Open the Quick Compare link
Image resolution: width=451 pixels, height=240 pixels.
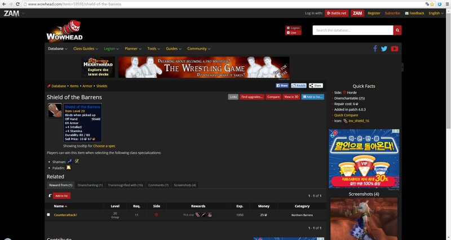[x=346, y=115]
